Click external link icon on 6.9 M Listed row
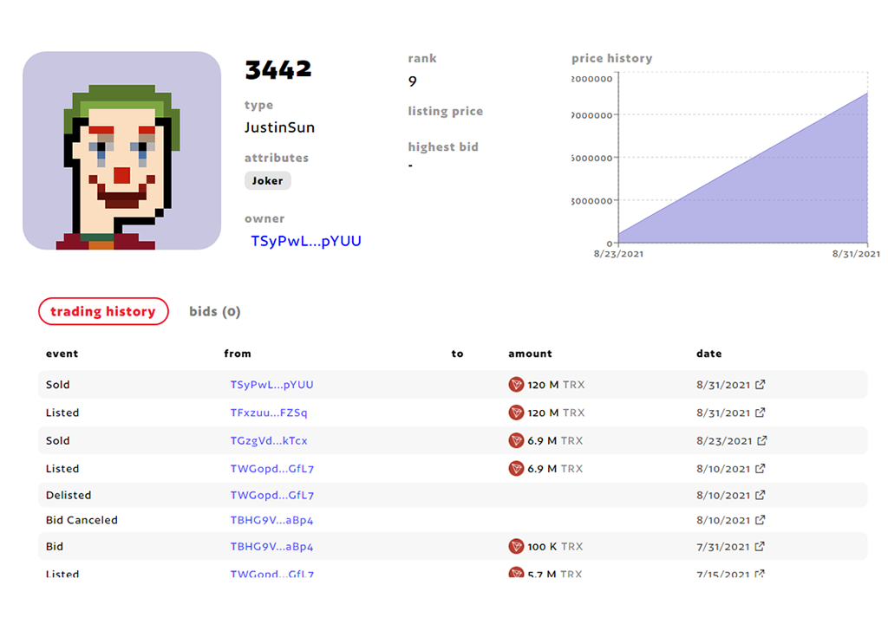The width and height of the screenshot is (888, 624). [x=761, y=469]
